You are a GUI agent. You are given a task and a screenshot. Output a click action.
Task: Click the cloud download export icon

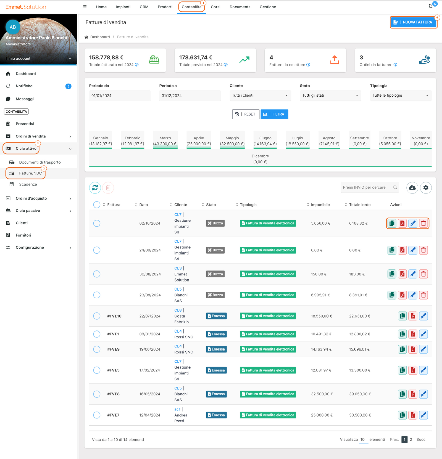(x=412, y=188)
